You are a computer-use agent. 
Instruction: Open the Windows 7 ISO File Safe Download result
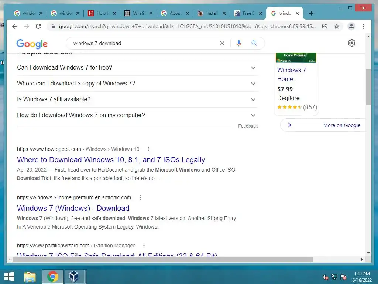(x=117, y=254)
